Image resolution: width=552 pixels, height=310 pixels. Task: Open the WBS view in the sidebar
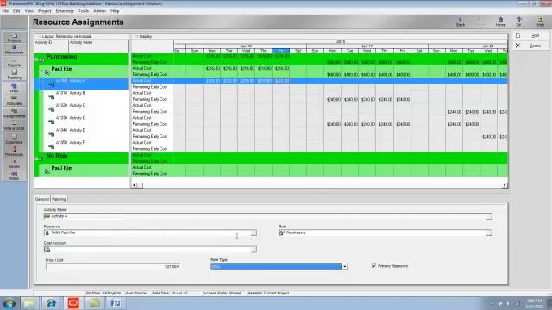point(14,88)
